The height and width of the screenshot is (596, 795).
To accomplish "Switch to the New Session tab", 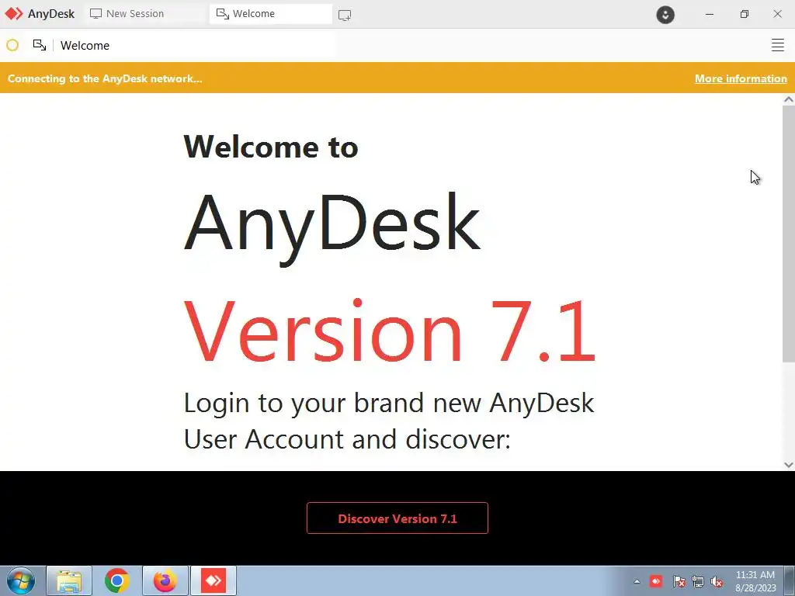I will (x=144, y=14).
